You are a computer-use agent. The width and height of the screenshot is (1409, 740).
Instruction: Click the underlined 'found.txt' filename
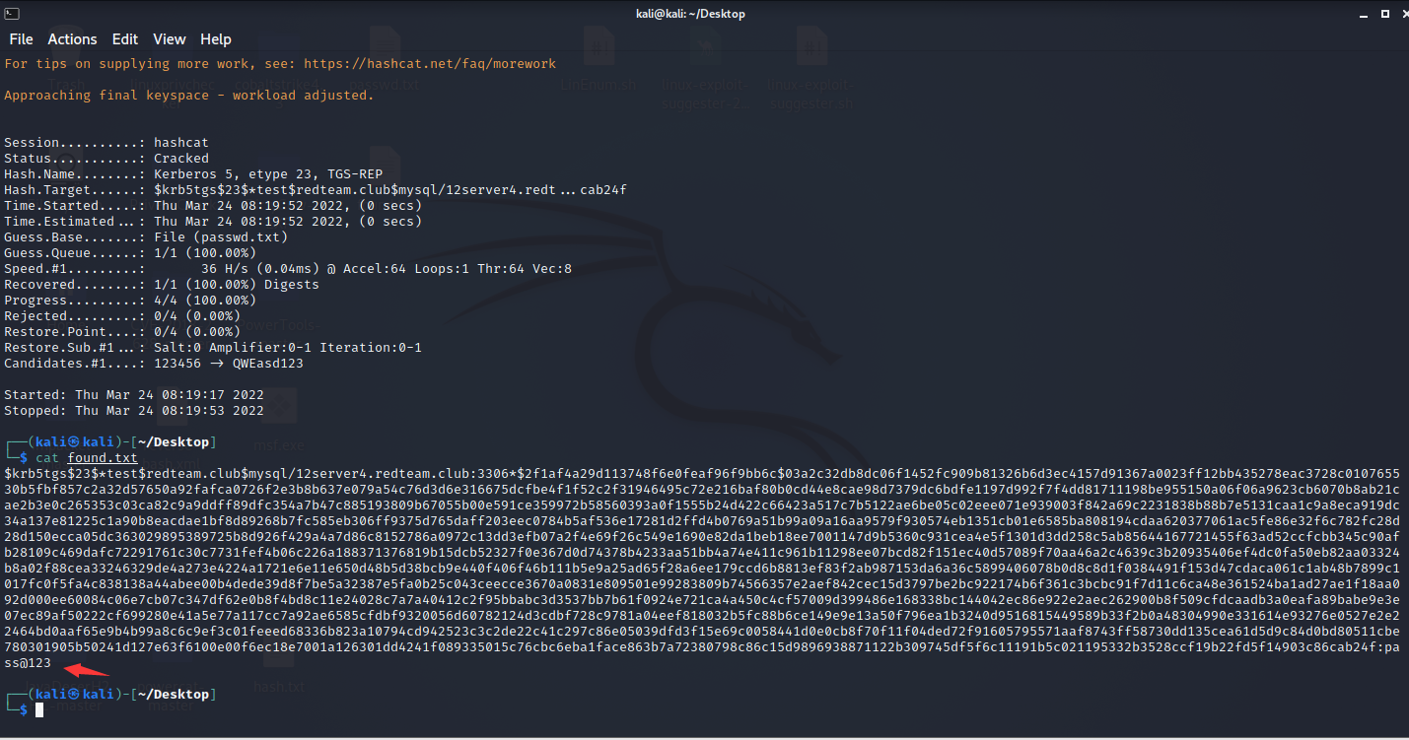(x=103, y=457)
